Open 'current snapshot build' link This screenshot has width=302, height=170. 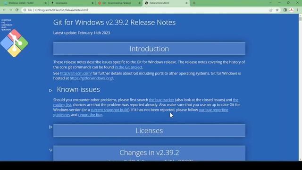click(x=109, y=110)
